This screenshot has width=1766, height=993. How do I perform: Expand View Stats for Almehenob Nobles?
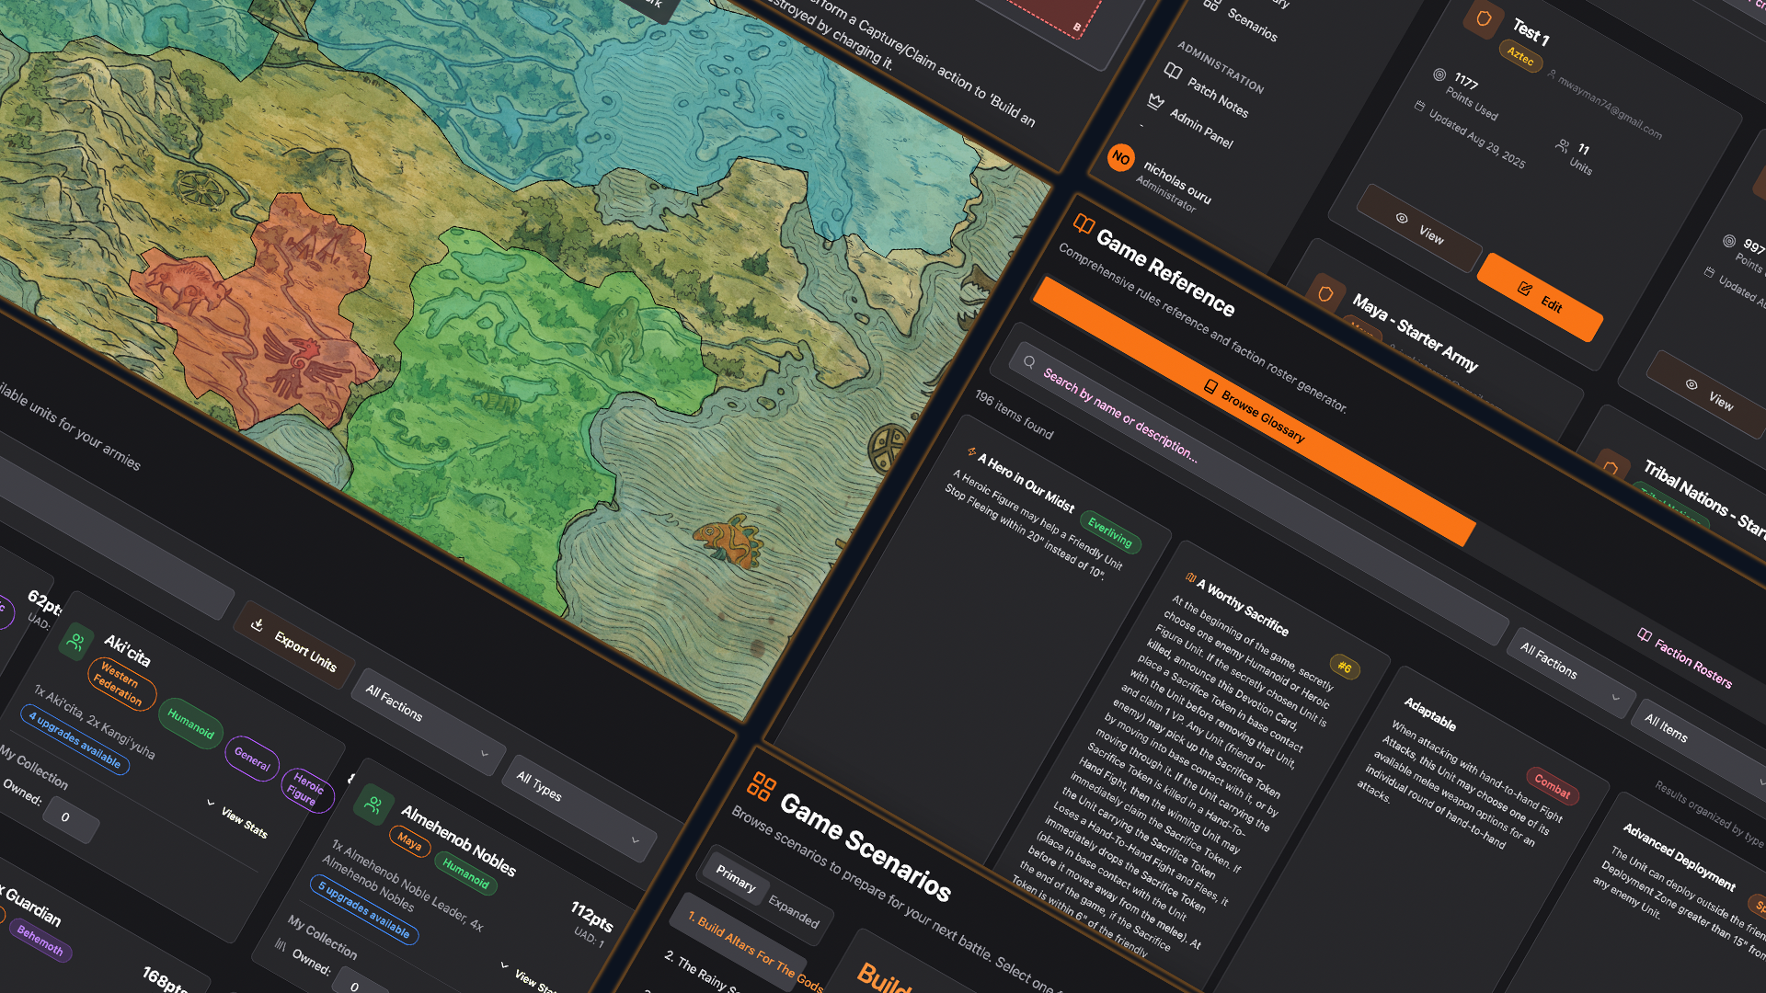pos(528,976)
